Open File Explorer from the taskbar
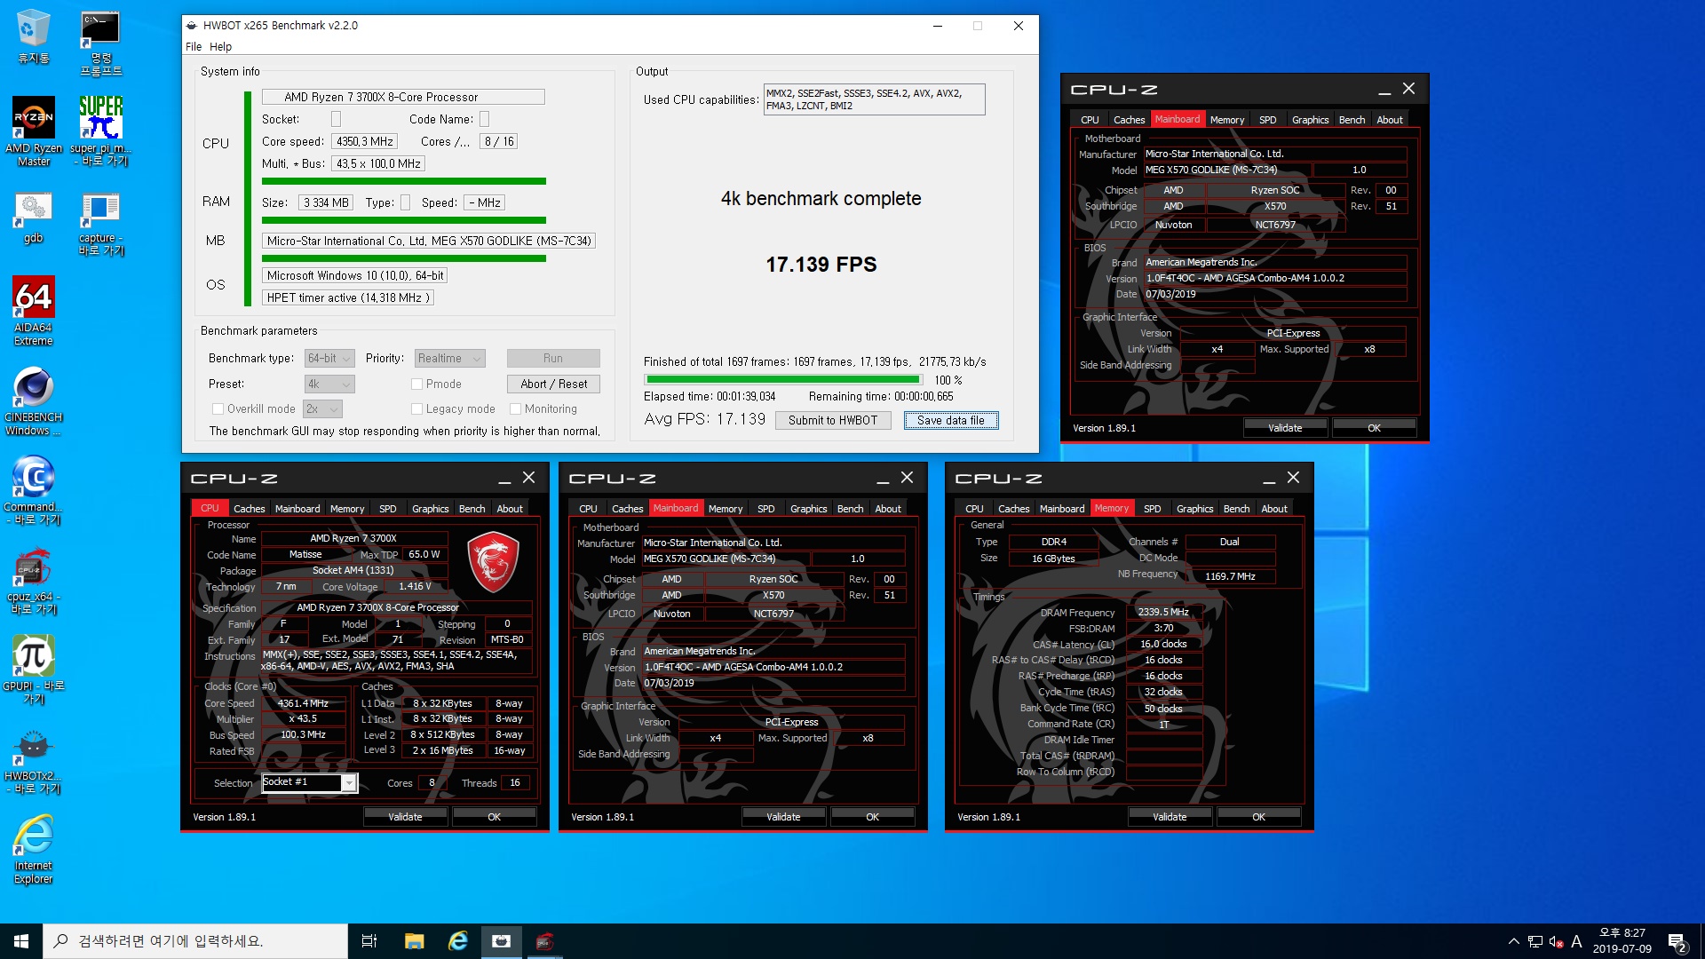The height and width of the screenshot is (959, 1705). [414, 941]
